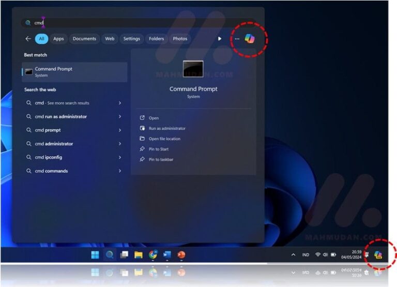Image resolution: width=397 pixels, height=287 pixels.
Task: Click the cmd search input field
Action: pos(138,23)
